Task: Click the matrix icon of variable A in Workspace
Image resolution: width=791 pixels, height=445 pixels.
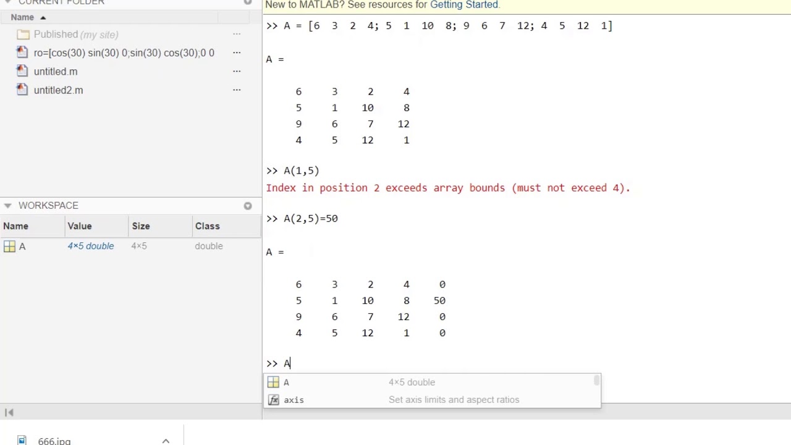Action: point(9,247)
